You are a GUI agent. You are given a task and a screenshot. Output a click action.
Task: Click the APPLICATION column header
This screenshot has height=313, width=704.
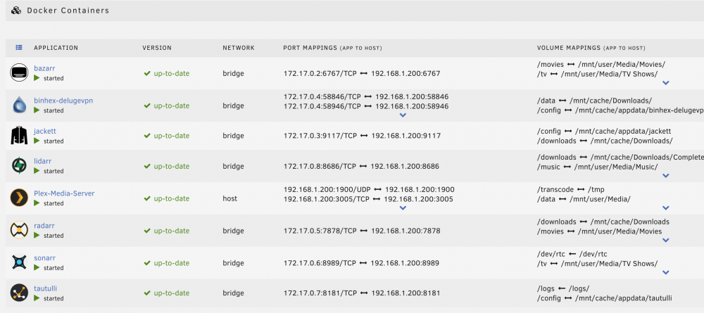56,48
